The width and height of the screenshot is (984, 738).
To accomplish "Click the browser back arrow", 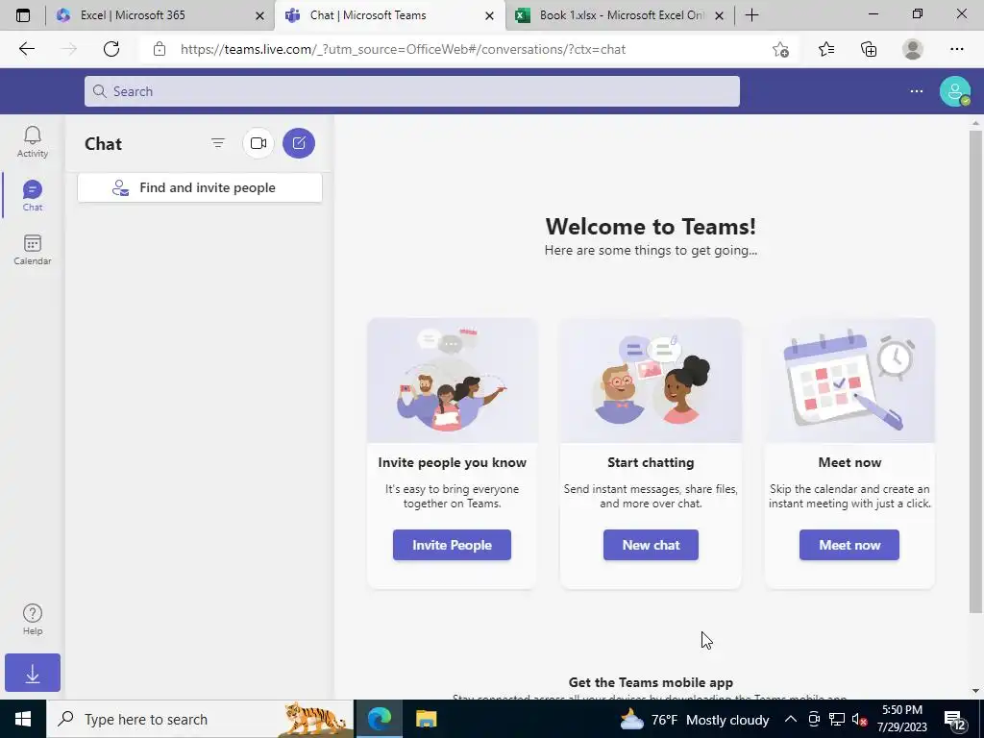I will tap(26, 49).
